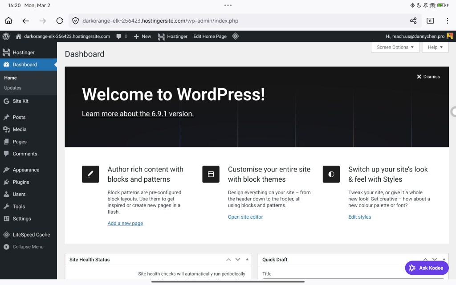Expand the Help dropdown panel
The width and height of the screenshot is (456, 285).
pyautogui.click(x=435, y=47)
